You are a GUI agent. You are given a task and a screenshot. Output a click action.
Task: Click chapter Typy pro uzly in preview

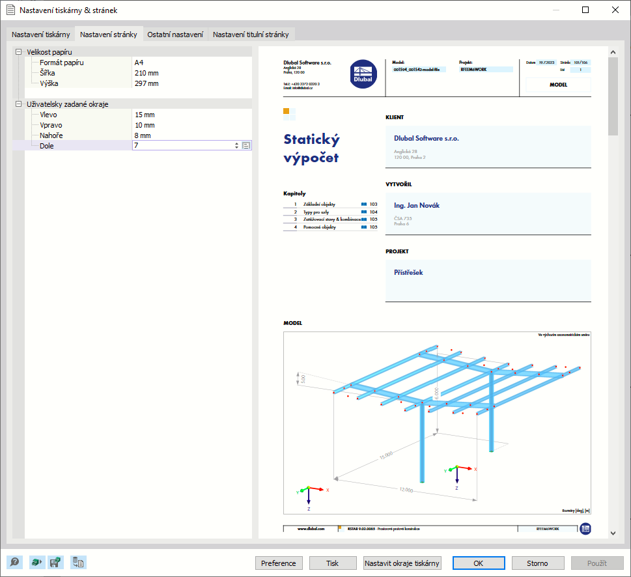coord(316,212)
